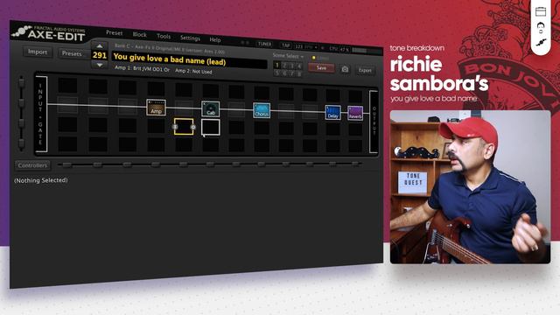Open the Controllers panel
Image resolution: width=560 pixels, height=315 pixels.
(32, 165)
